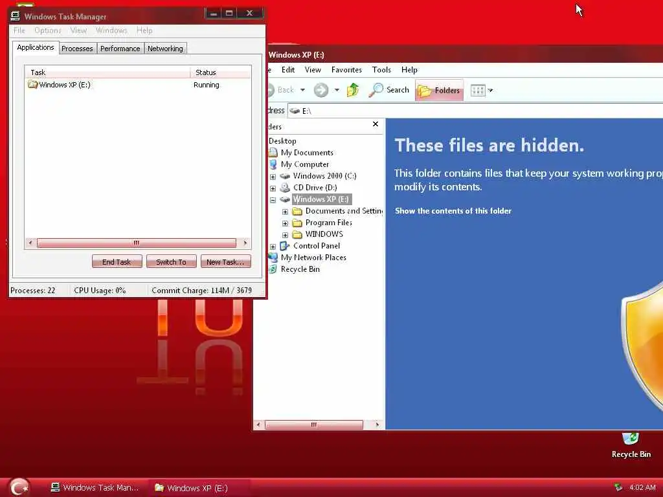Screen dimensions: 663x497
Task: Expand Documents and Settings folder node
Action: point(285,212)
